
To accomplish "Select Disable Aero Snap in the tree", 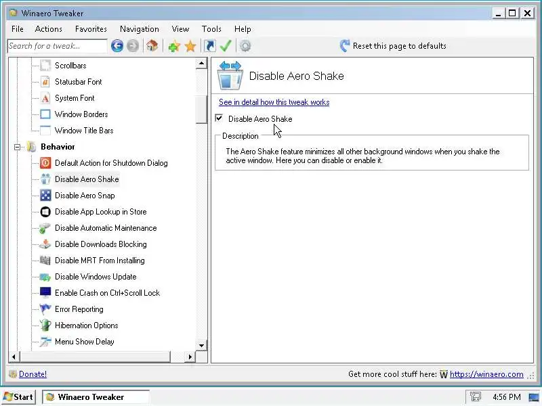I will click(x=85, y=196).
